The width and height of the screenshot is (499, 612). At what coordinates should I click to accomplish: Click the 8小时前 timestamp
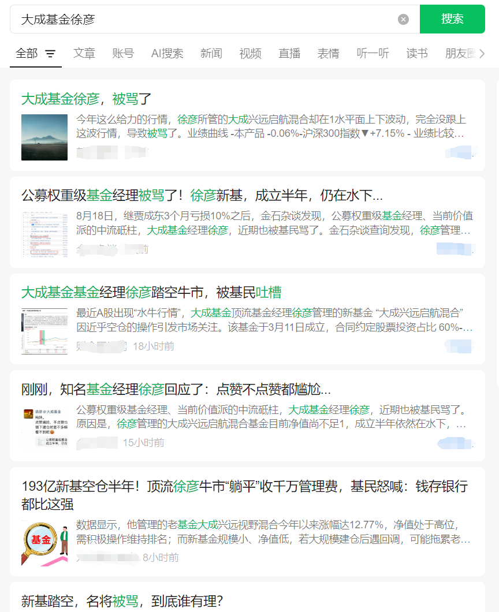[x=161, y=557]
